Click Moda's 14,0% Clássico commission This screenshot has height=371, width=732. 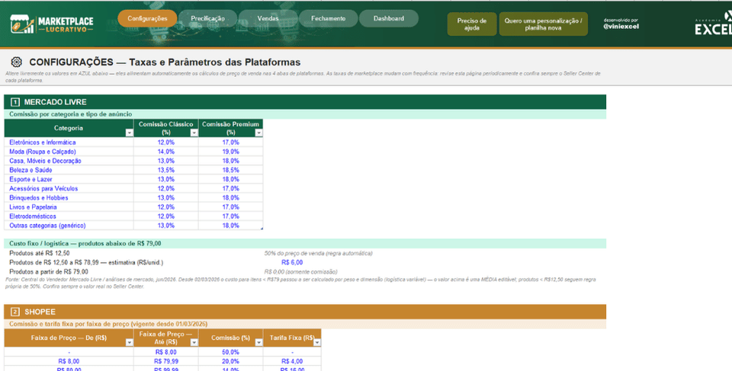[x=165, y=152]
